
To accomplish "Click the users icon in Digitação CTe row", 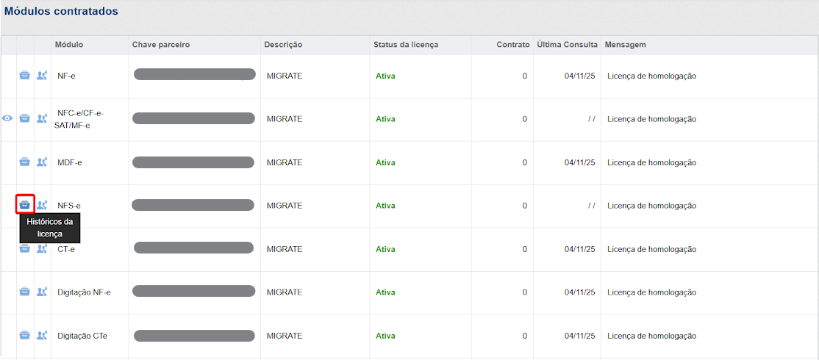I will 42,335.
